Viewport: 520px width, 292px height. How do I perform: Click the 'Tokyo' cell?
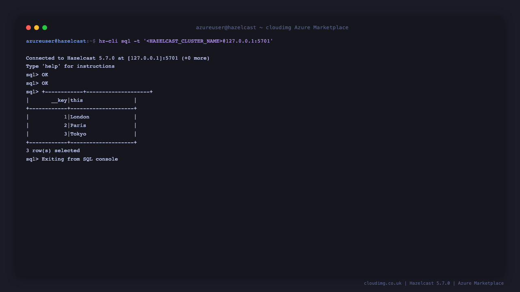[x=78, y=134]
